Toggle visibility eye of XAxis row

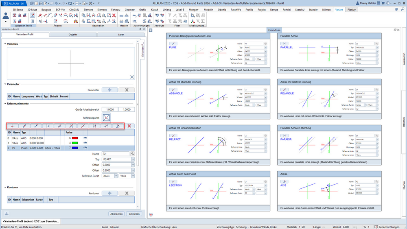85,138
